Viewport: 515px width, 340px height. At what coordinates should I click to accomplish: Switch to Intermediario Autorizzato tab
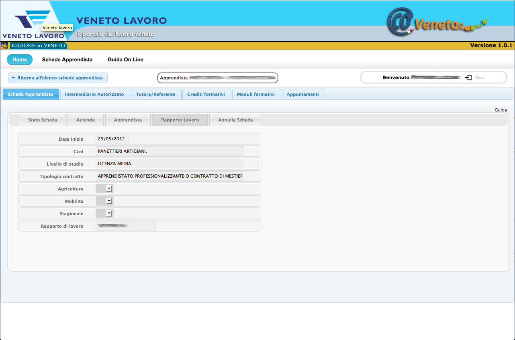94,94
